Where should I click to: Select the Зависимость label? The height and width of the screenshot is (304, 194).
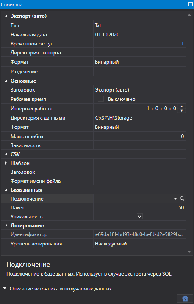pyautogui.click(x=25, y=145)
